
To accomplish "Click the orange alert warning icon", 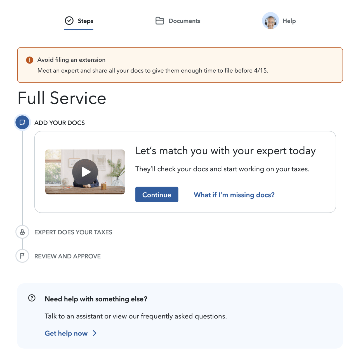I will 29,60.
